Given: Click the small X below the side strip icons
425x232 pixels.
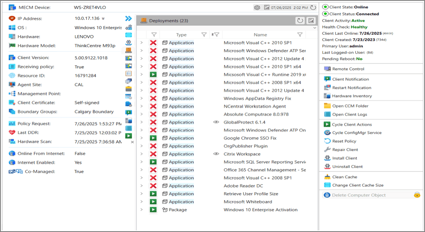Looking at the screenshot, I should coord(132,142).
